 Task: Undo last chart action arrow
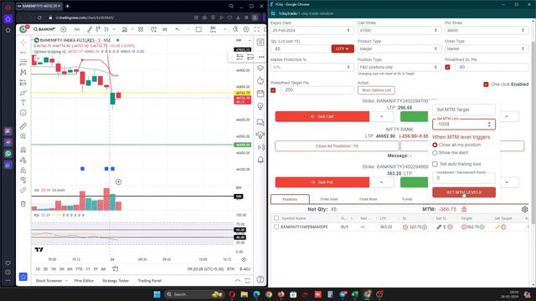[x=177, y=29]
